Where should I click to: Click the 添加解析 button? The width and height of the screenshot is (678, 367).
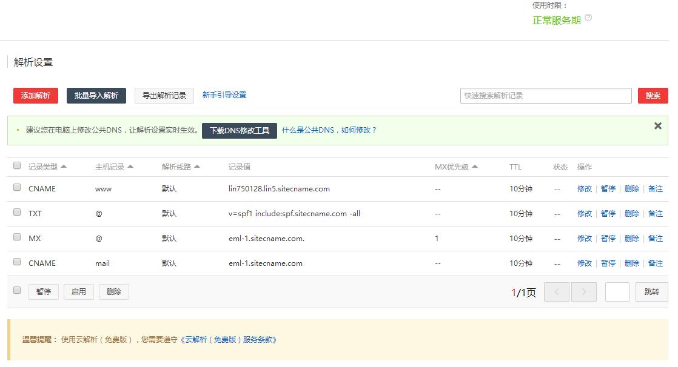35,95
